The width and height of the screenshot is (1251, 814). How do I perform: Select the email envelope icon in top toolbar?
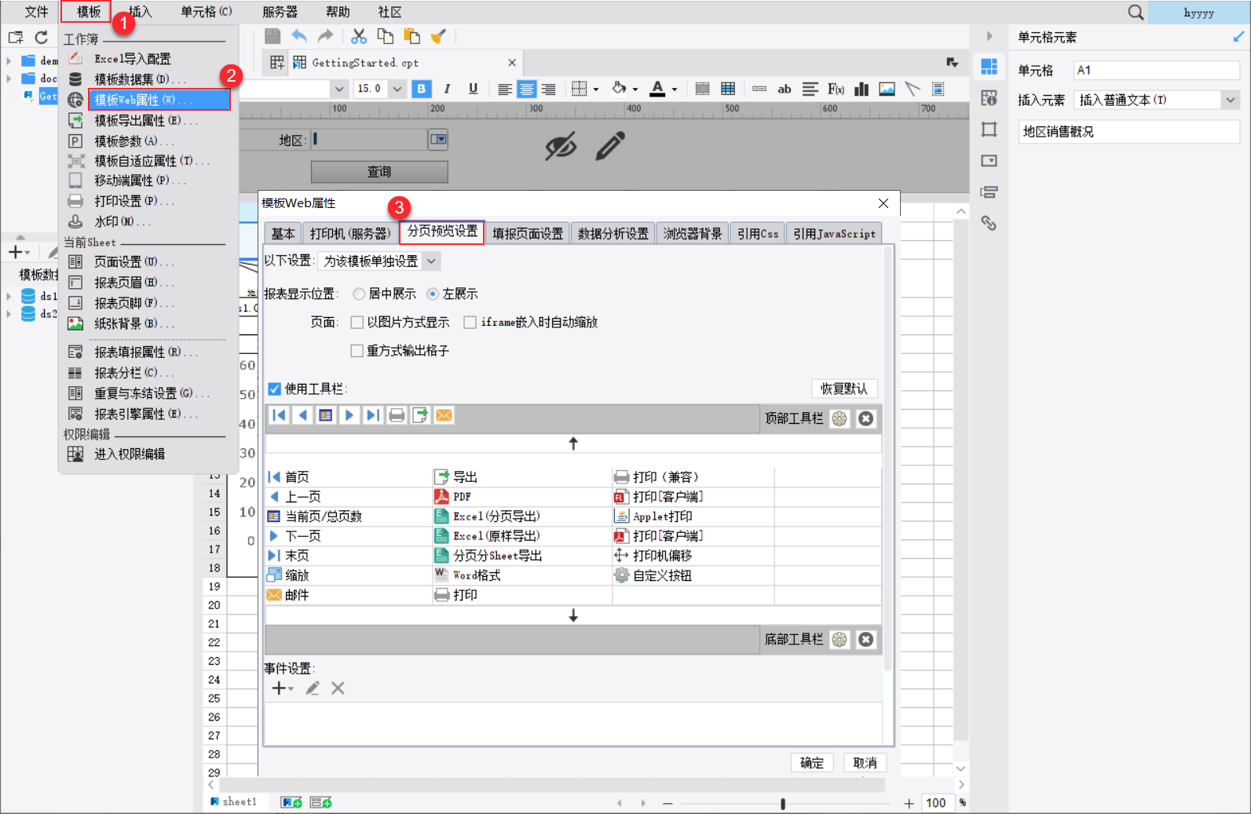click(x=444, y=415)
